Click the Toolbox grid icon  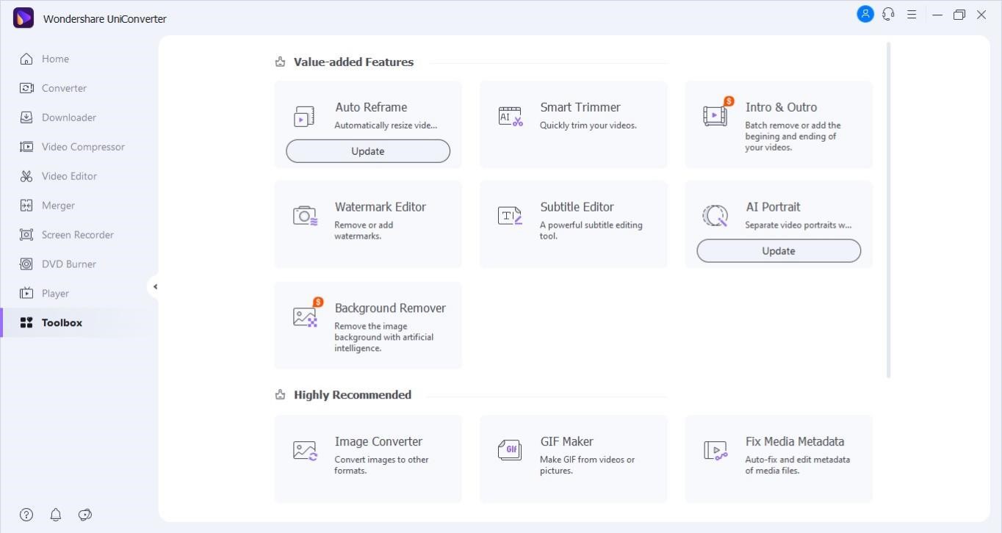click(x=26, y=323)
